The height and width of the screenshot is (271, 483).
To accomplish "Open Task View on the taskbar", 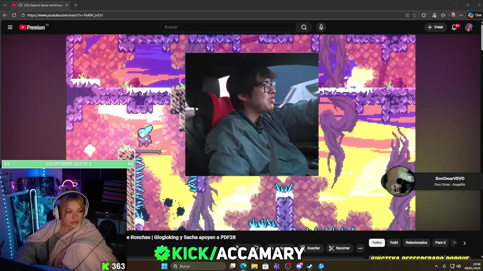I will tap(232, 266).
